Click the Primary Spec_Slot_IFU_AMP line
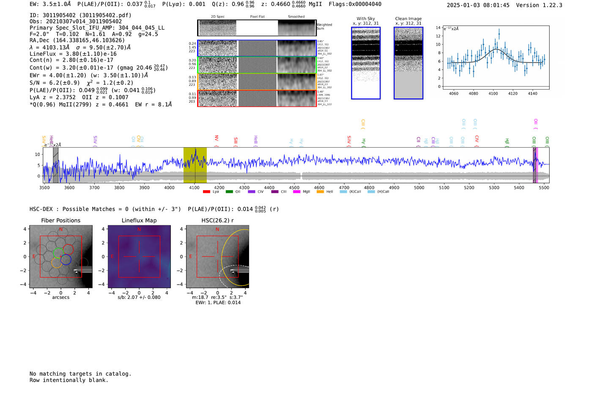Image resolution: width=592 pixels, height=403 pixels. 97,28
